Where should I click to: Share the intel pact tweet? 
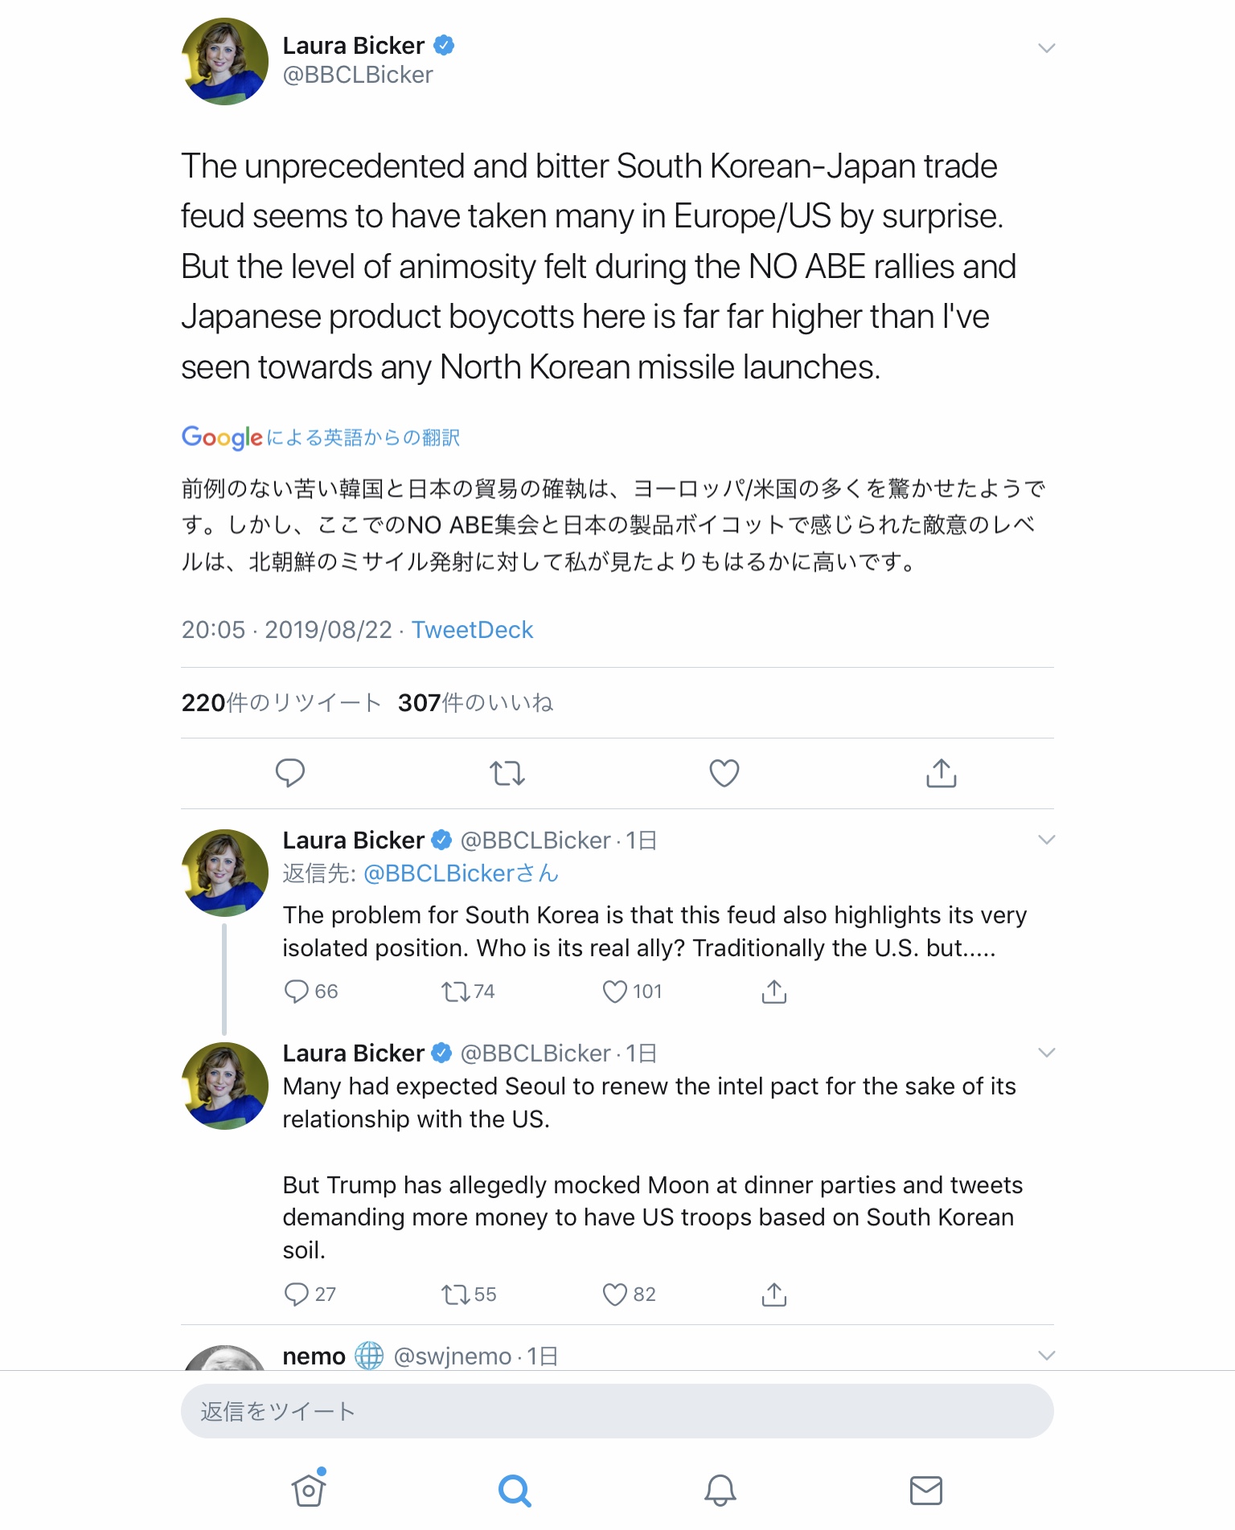point(773,1295)
